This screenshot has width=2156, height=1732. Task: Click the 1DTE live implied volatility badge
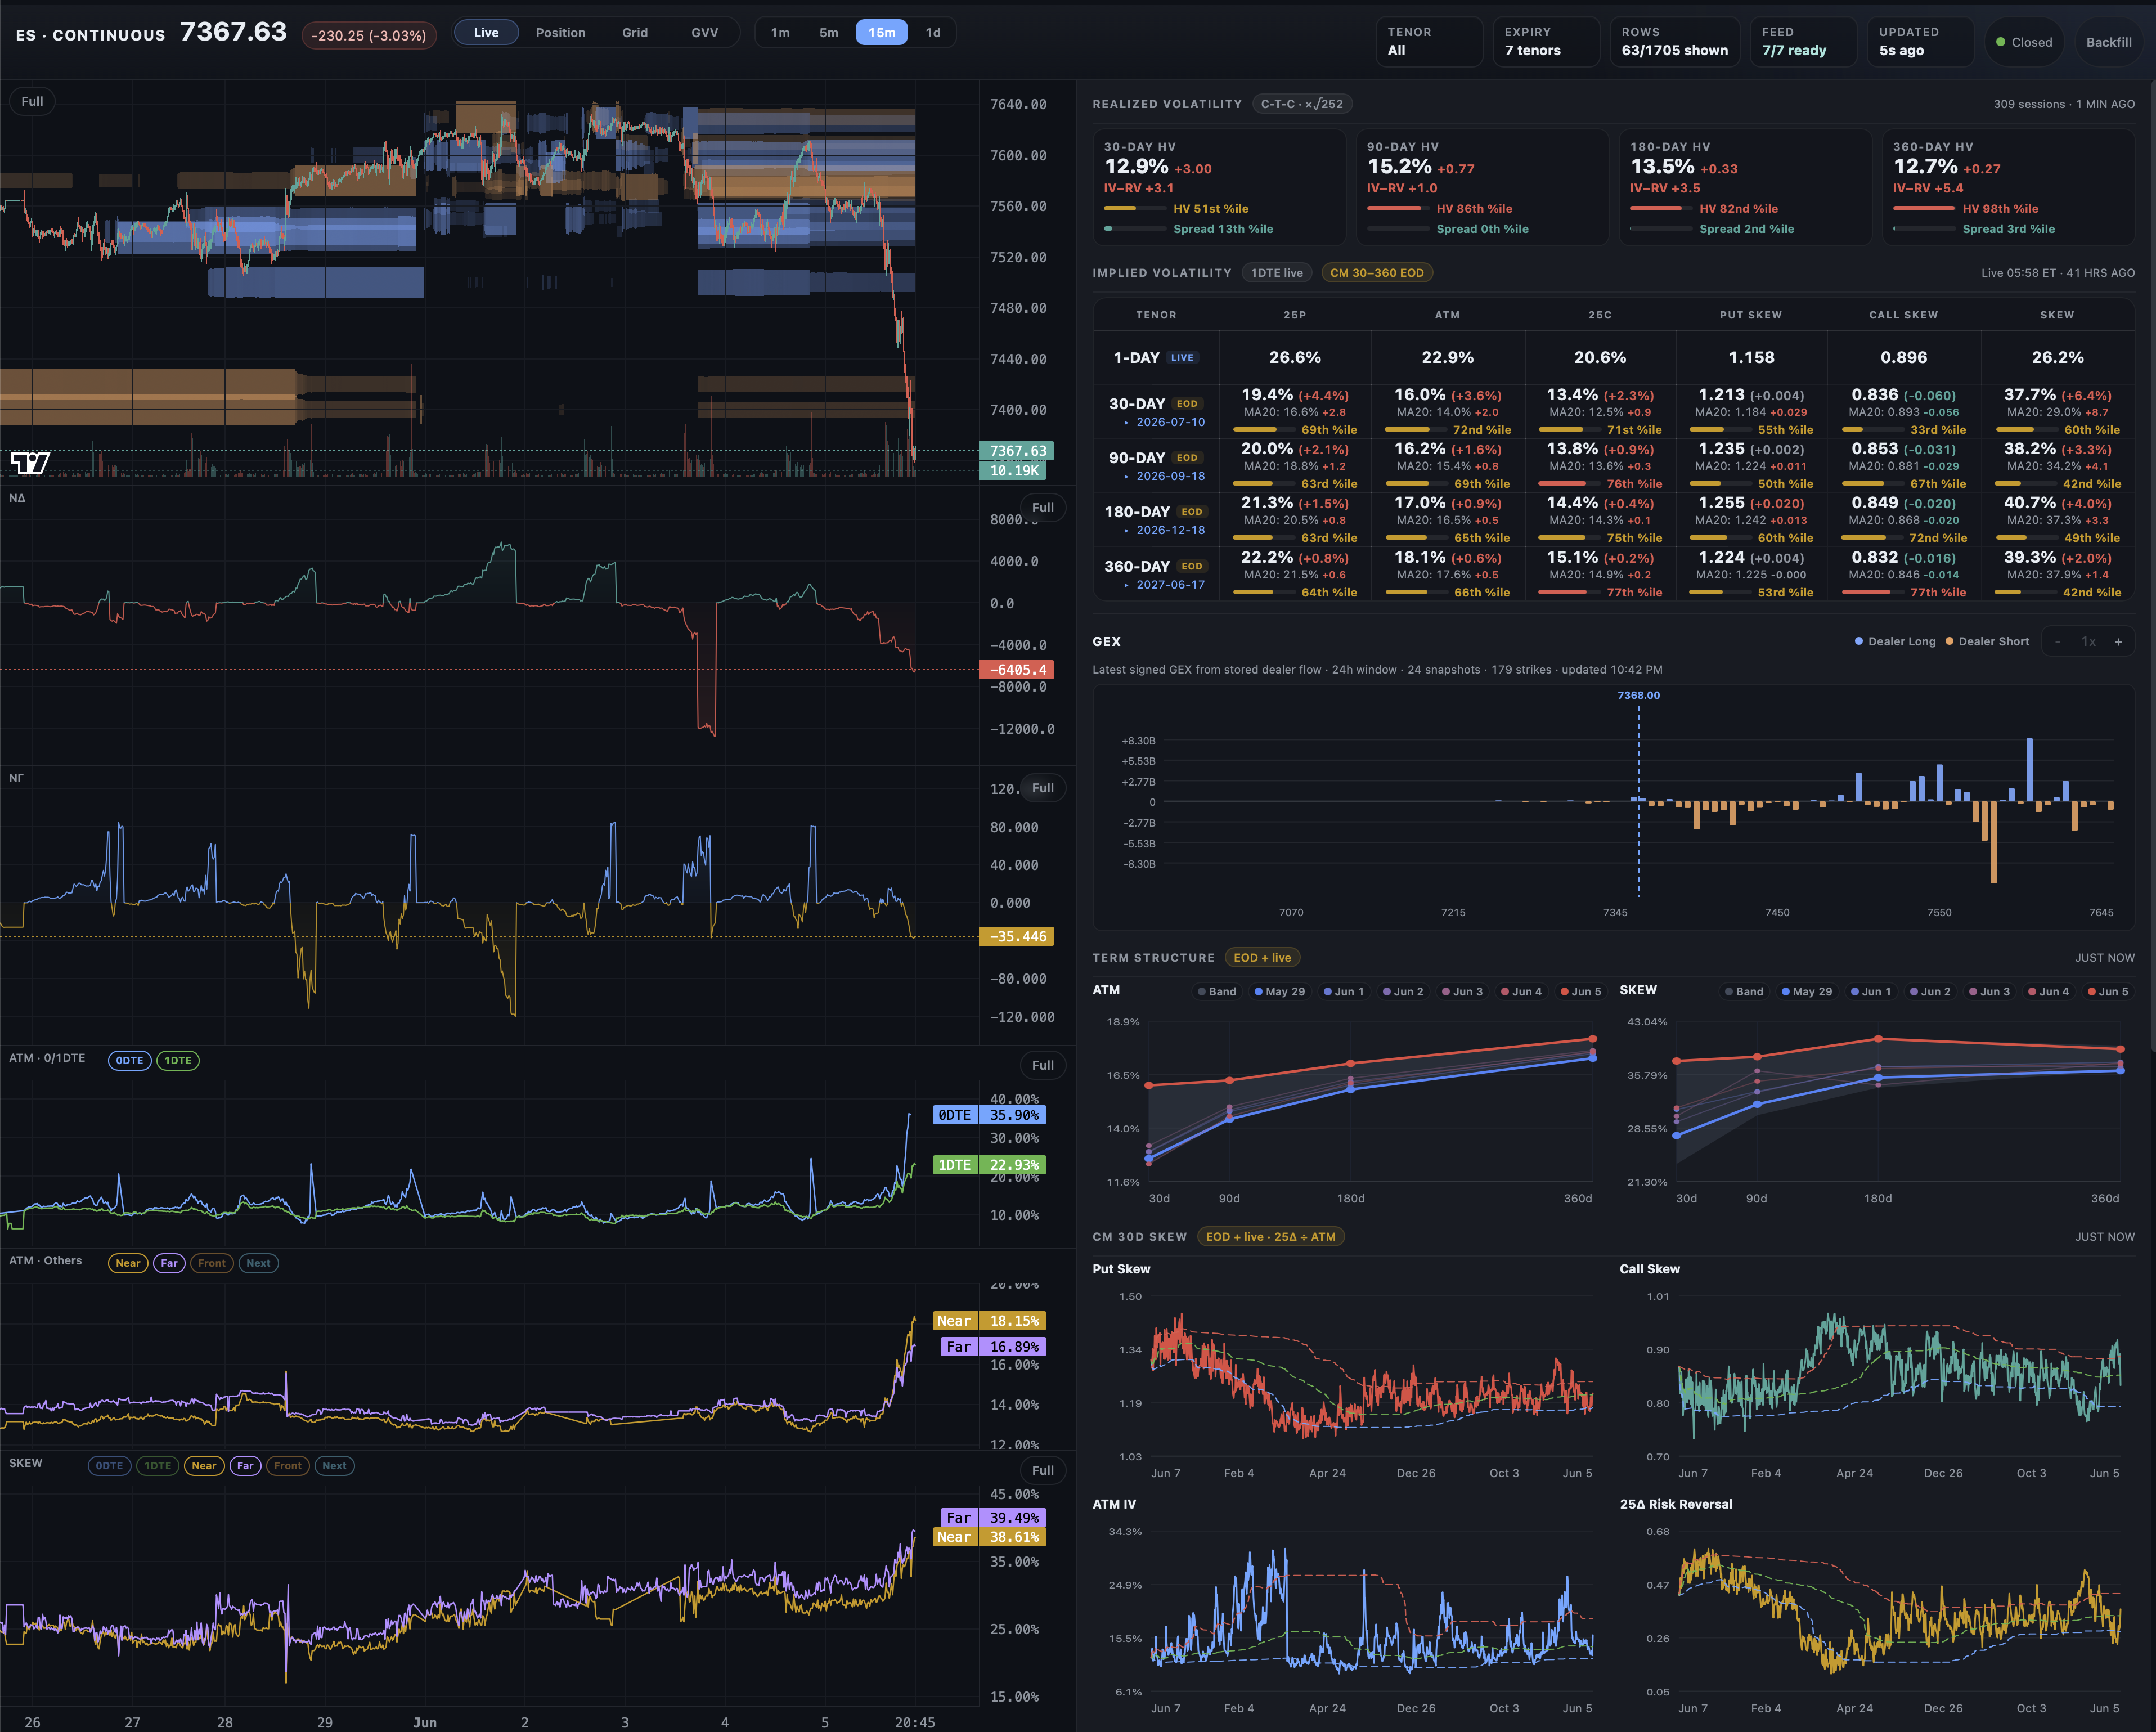pyautogui.click(x=1277, y=273)
